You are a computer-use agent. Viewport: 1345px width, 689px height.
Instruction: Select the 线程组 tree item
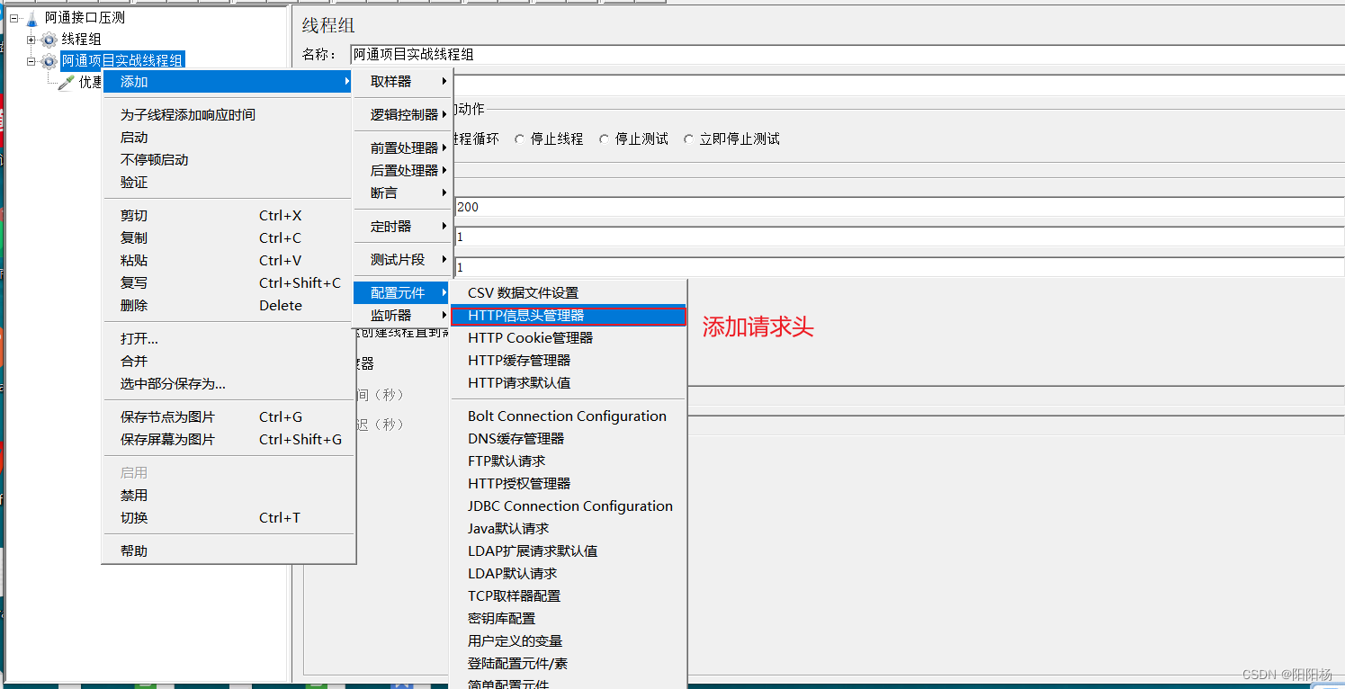[81, 40]
